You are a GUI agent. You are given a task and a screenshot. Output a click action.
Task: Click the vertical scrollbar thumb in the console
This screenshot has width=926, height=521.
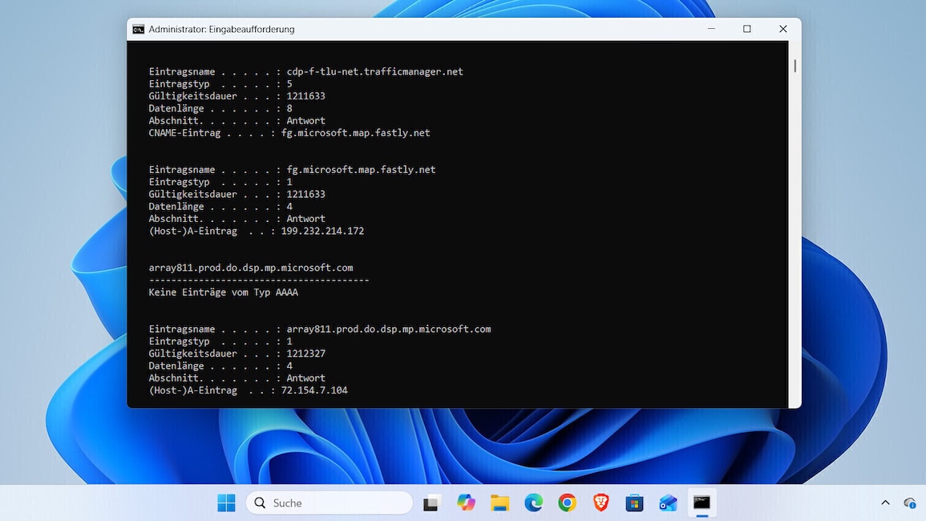[x=795, y=66]
